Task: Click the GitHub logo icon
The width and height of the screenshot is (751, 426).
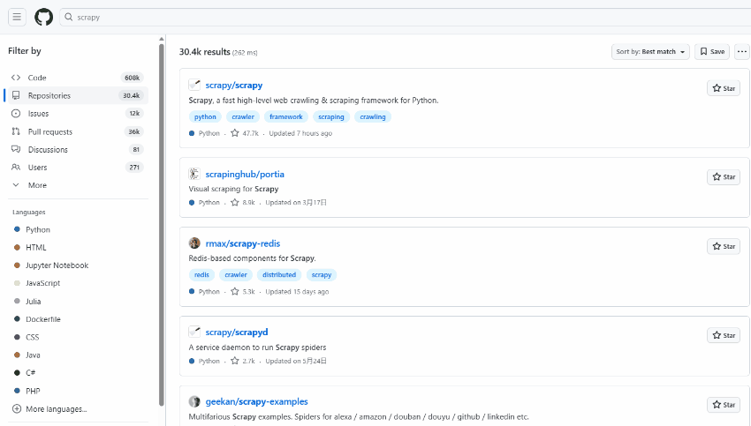Action: tap(43, 17)
